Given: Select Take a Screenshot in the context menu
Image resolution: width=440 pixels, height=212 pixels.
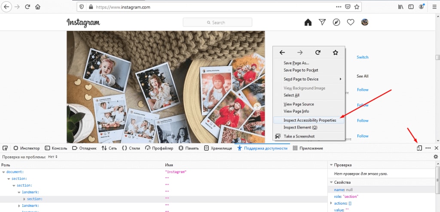Looking at the screenshot, I should pyautogui.click(x=309, y=136).
